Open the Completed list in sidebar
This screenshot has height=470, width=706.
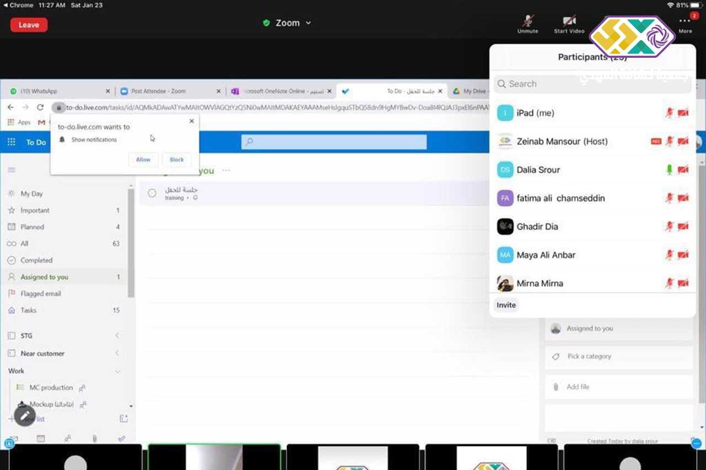[36, 260]
